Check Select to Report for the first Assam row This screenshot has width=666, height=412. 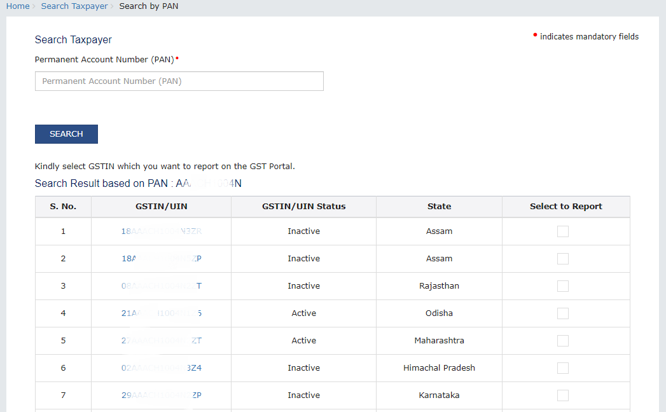coord(562,231)
